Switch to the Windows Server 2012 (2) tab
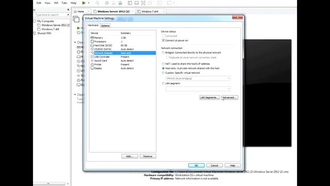 pyautogui.click(x=113, y=11)
